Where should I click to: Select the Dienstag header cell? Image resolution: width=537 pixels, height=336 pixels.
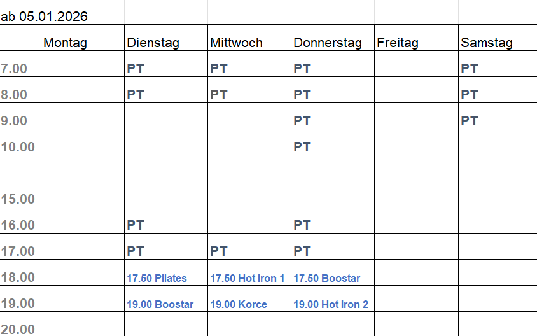(153, 43)
